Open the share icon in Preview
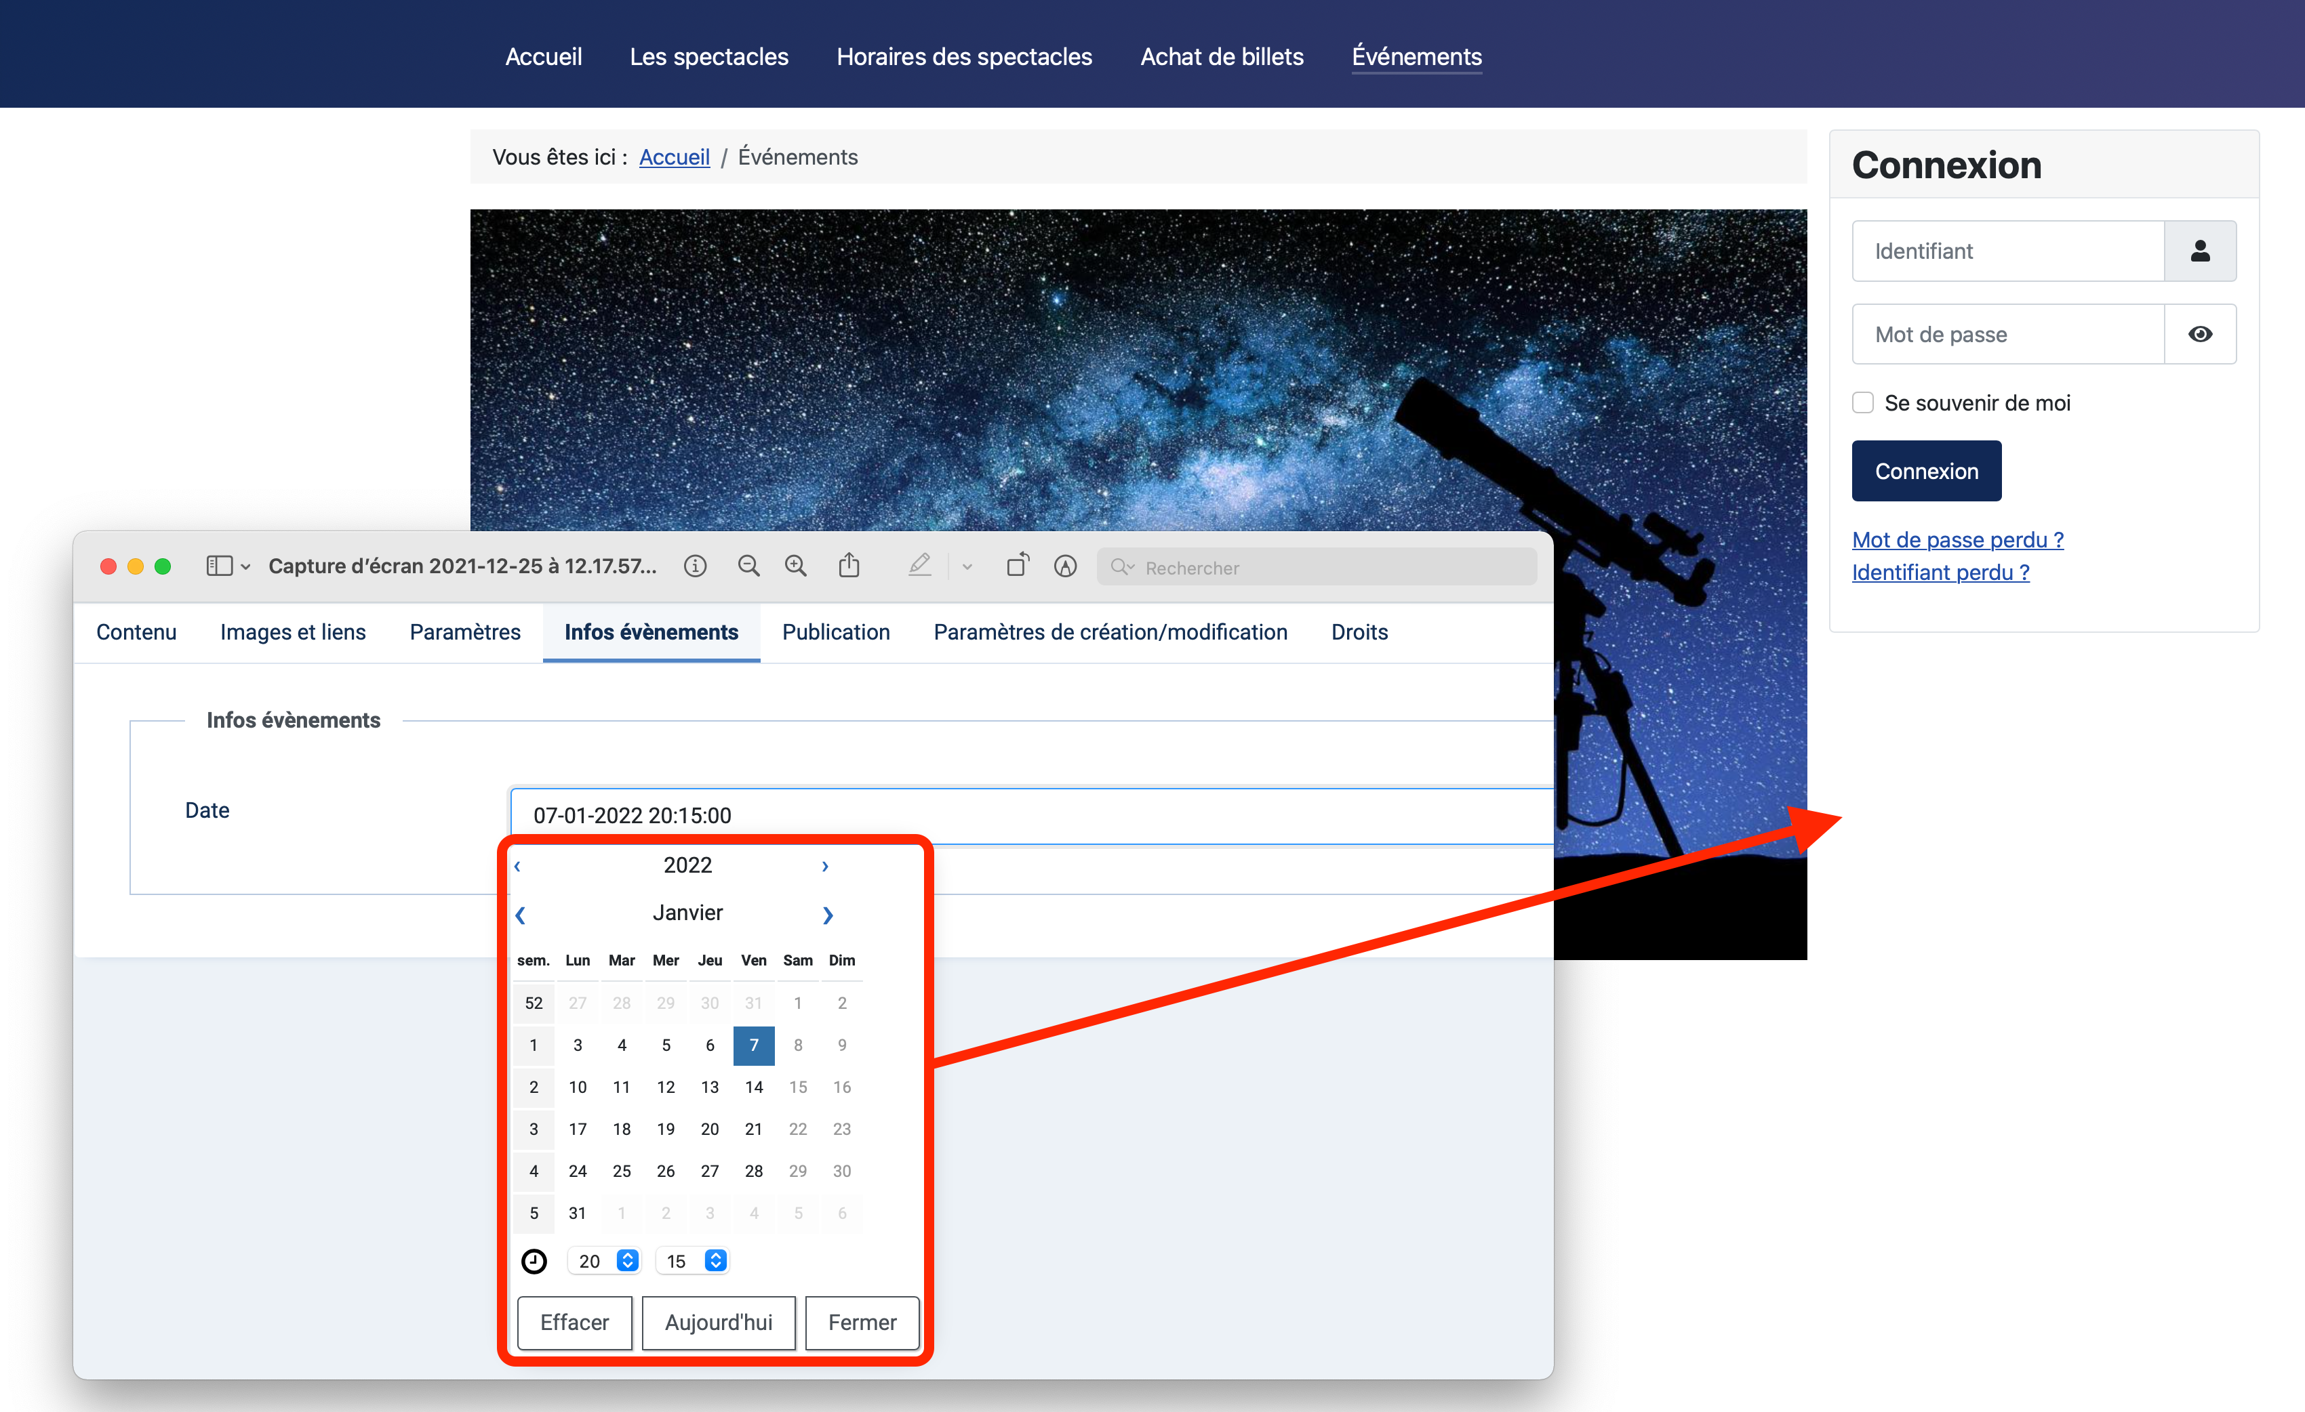This screenshot has height=1412, width=2305. click(849, 565)
